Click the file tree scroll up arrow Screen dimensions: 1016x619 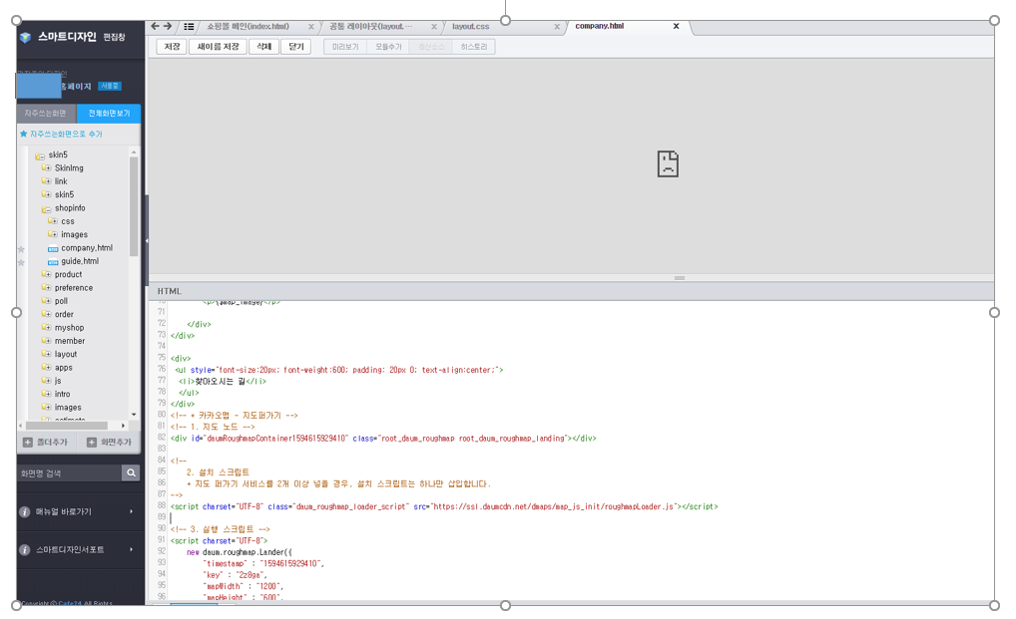click(134, 152)
